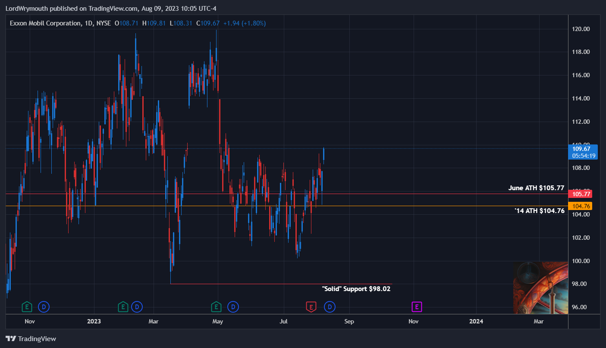
Task: Click the 120.00 price axis label
Action: point(580,29)
